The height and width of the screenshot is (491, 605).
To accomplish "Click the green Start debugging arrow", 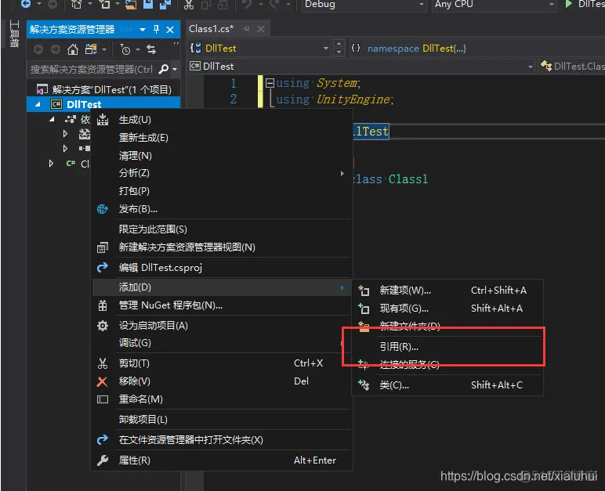I will point(568,4).
